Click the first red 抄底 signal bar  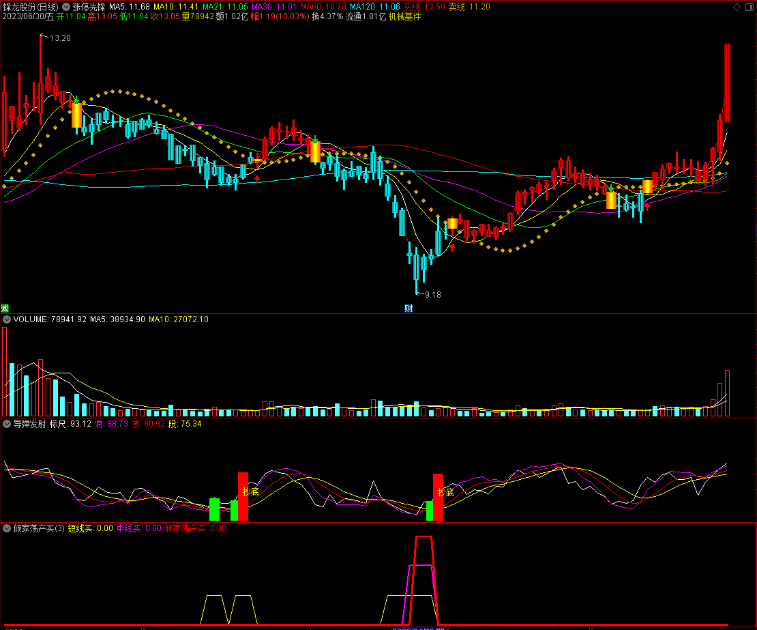pyautogui.click(x=243, y=496)
